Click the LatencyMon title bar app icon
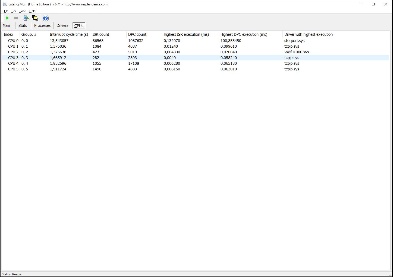The image size is (393, 277). pyautogui.click(x=5, y=4)
